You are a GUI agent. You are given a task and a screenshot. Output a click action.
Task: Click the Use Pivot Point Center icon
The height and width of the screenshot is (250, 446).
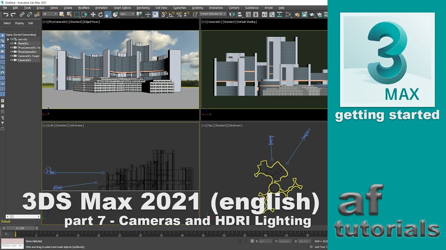[x=139, y=14]
